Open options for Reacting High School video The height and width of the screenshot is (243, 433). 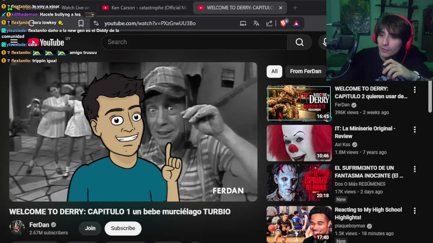414,211
